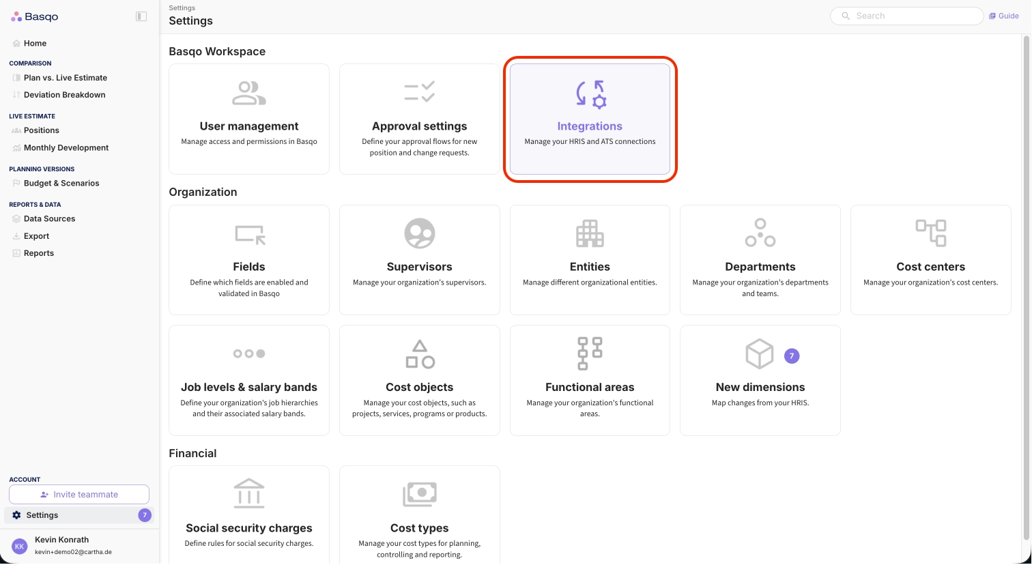
Task: Click the Cost centers hierarchy icon
Action: 931,233
